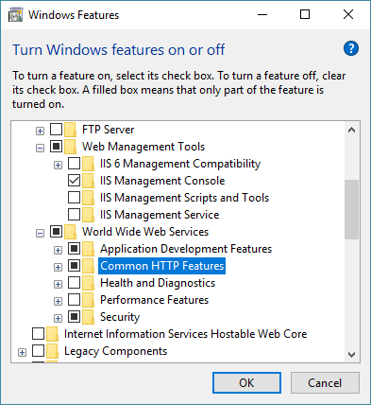Screen dimensions: 371x405
Task: Click the blue help question mark icon
Action: 351,48
